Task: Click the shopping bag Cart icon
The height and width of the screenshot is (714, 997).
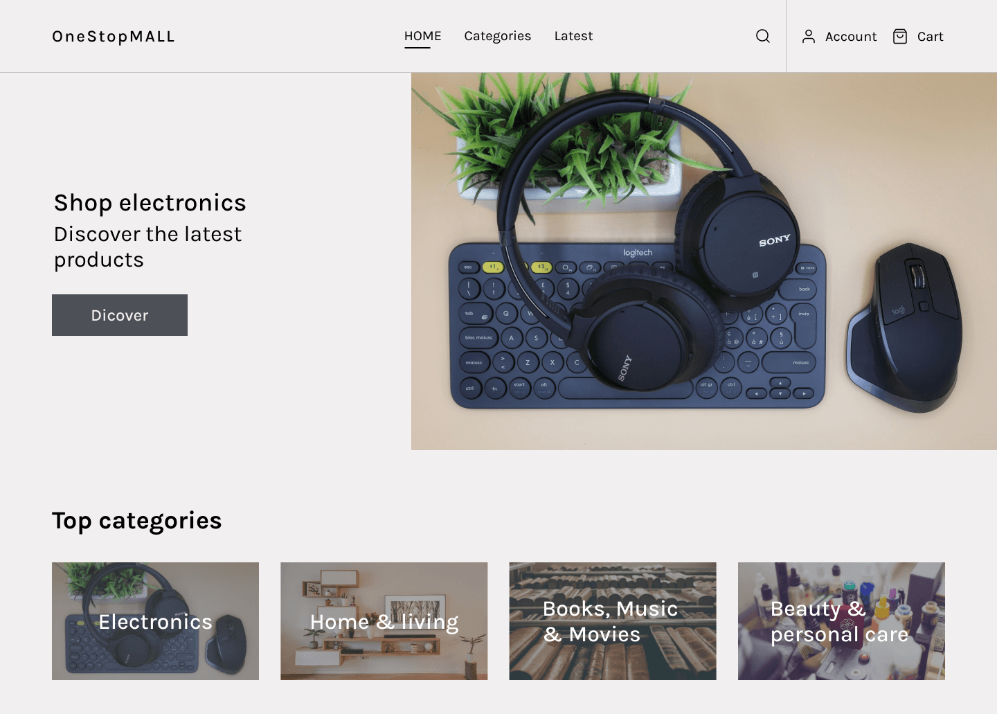Action: (x=899, y=37)
